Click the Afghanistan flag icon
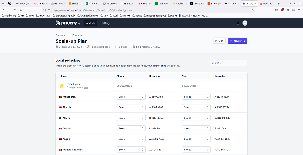The height and width of the screenshot is (155, 303). click(x=61, y=97)
